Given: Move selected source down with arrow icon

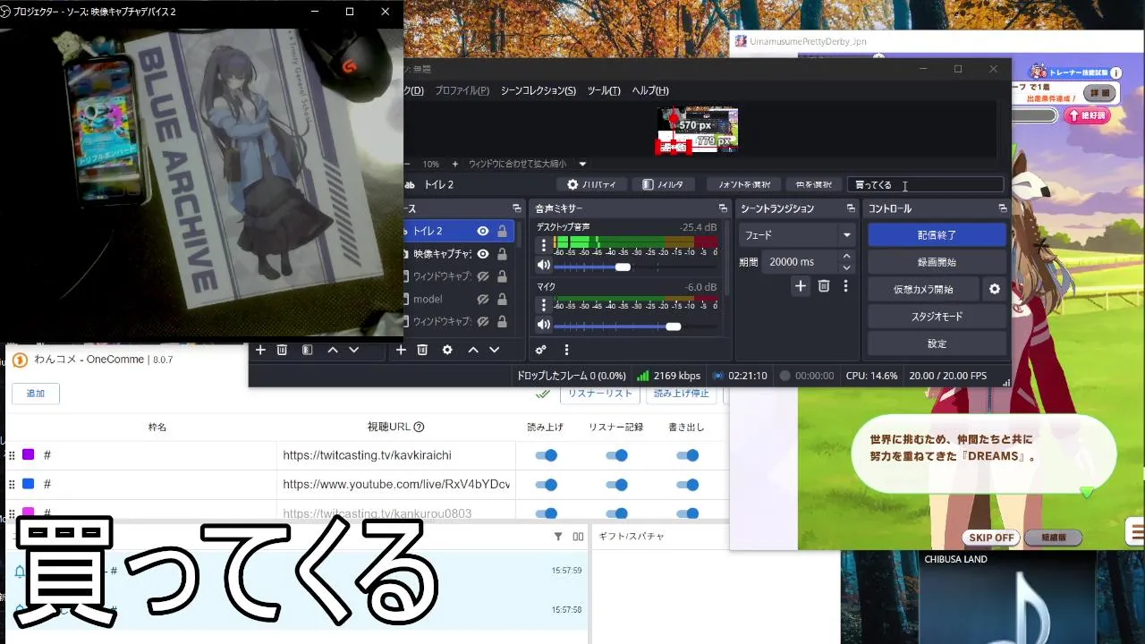Looking at the screenshot, I should click(495, 350).
